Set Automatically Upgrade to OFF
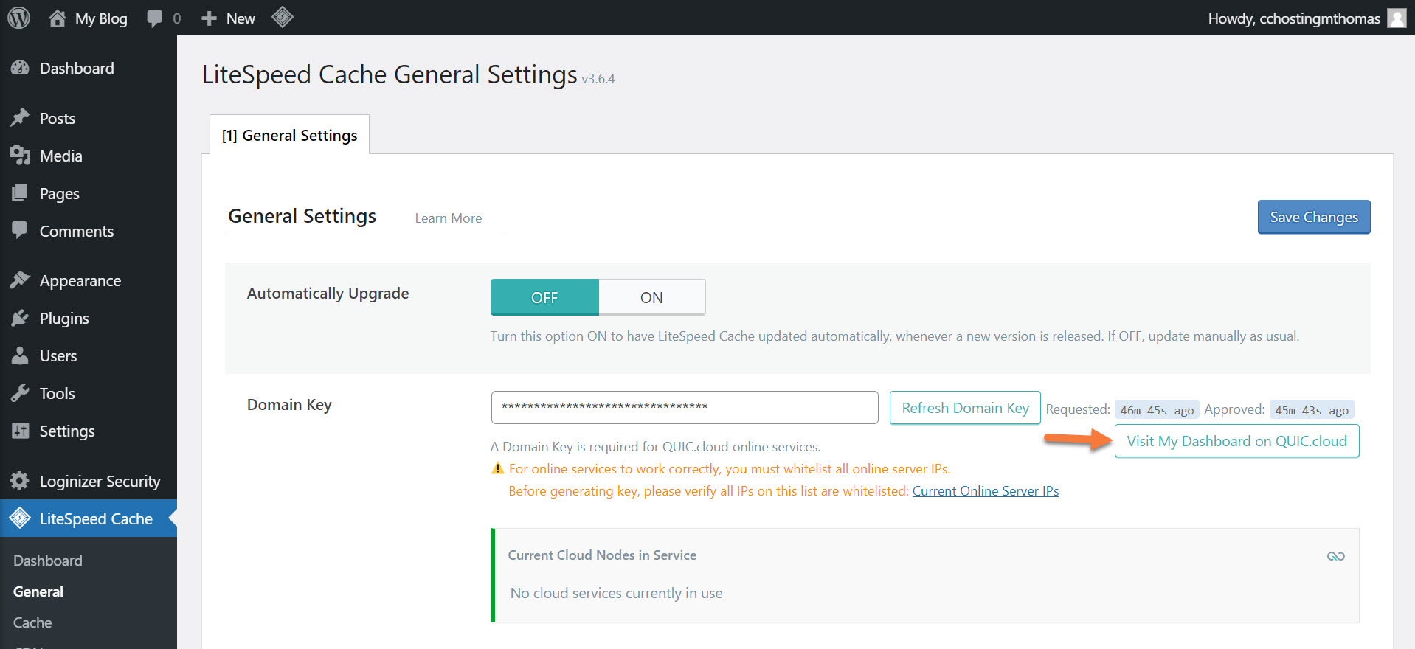The width and height of the screenshot is (1415, 649). point(544,297)
